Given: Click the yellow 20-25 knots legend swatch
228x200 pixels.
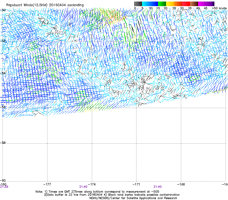Looking at the screenshot, I should click(x=170, y=4).
